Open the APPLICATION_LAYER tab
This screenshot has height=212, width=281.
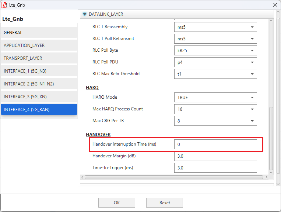[39, 45]
